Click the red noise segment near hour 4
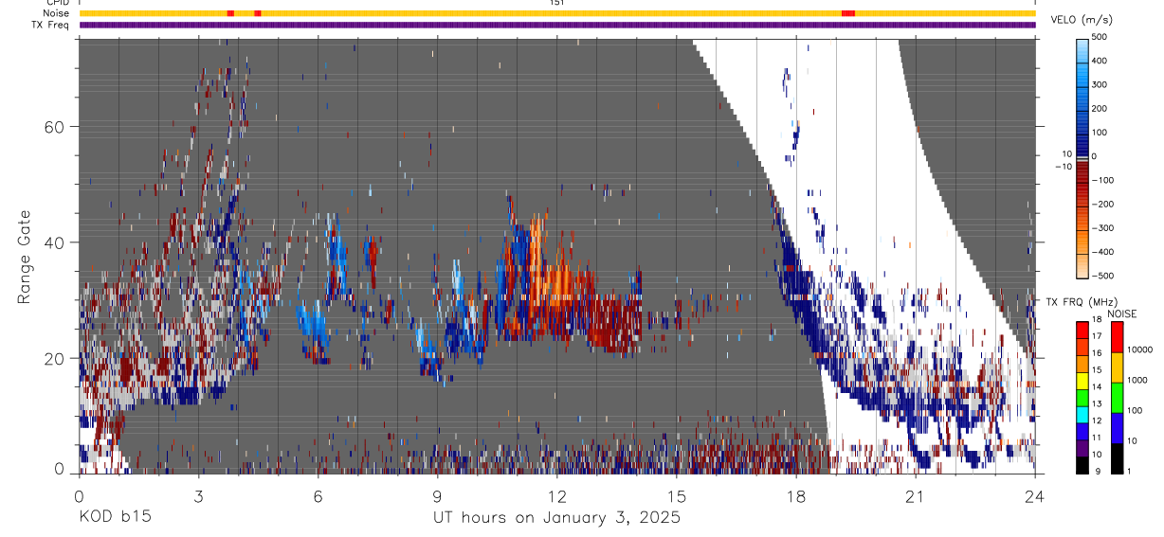Viewport: 1164px width, 537px height. pyautogui.click(x=230, y=13)
